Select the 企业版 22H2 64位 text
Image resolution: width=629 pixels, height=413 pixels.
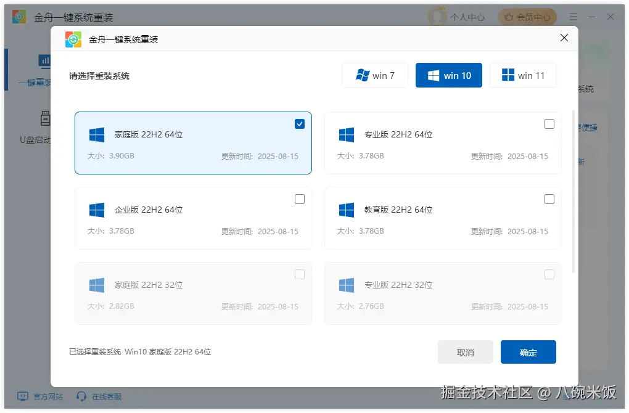tap(149, 210)
